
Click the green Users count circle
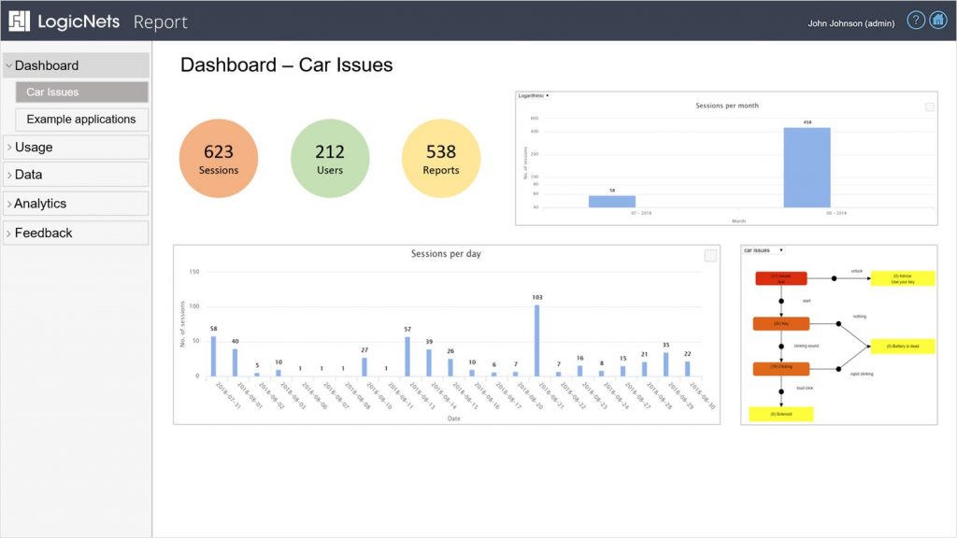coord(330,159)
